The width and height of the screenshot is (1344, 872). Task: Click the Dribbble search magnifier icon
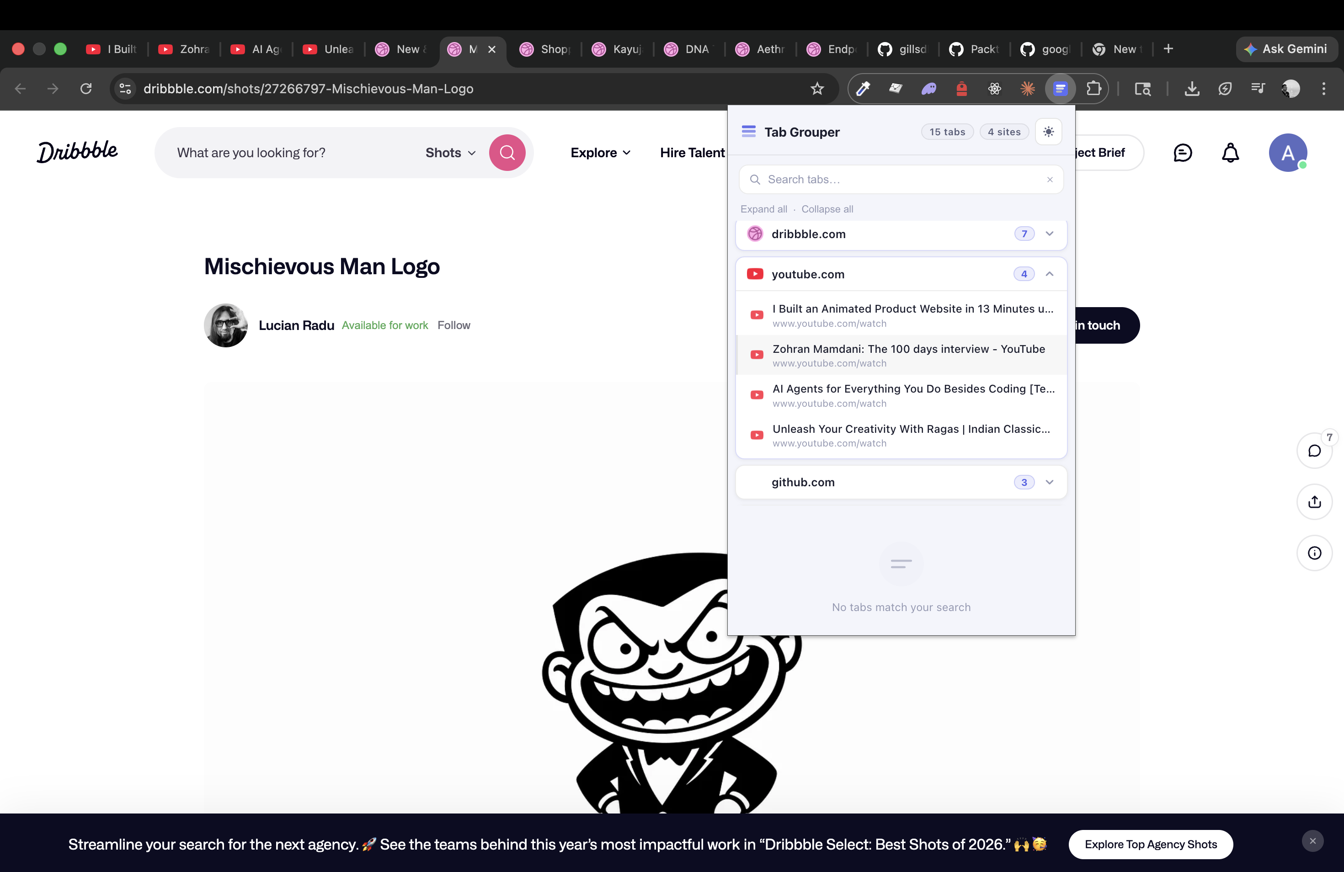click(x=507, y=152)
